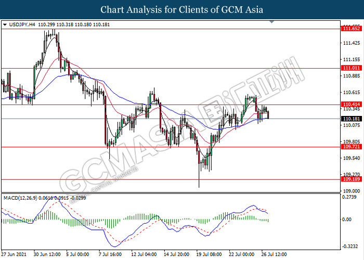Click the 109.540 price scale value
This screenshot has width=364, height=260.
(x=352, y=158)
